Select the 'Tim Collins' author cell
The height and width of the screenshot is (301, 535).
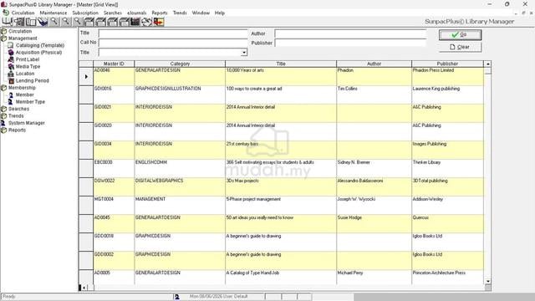374,94
